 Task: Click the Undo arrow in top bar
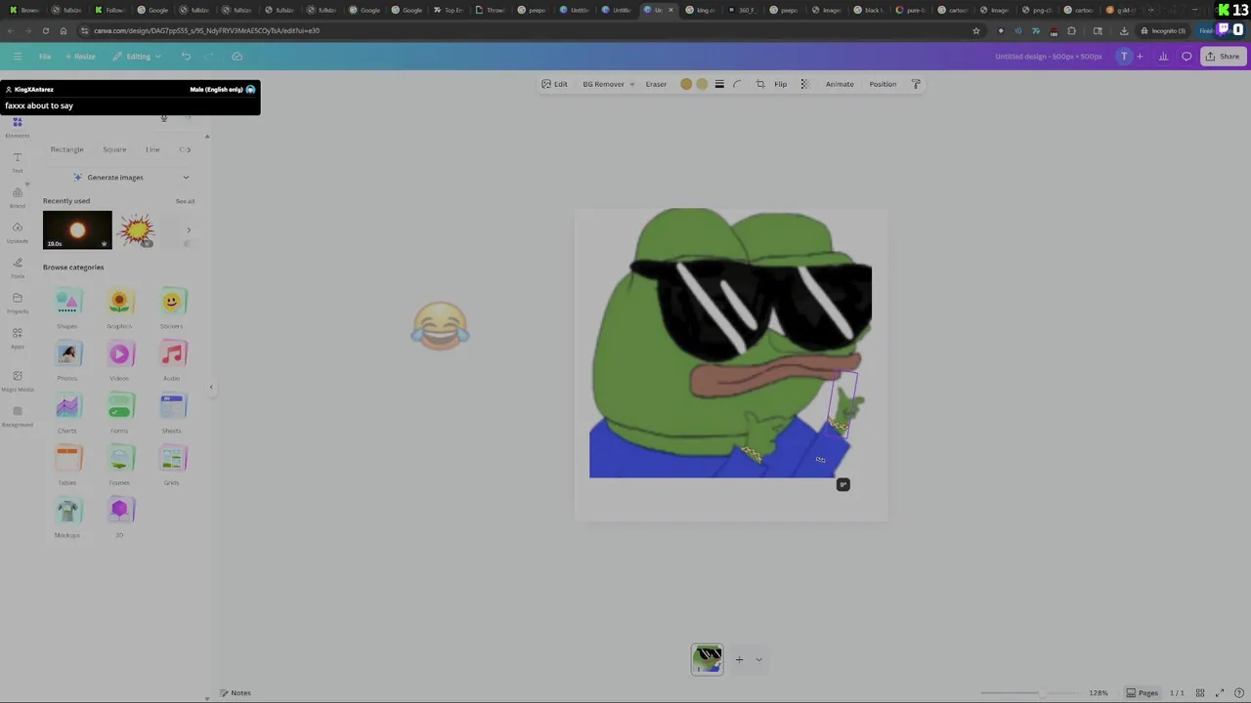(186, 57)
